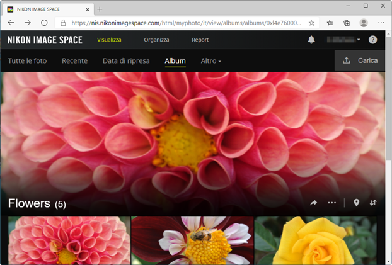Open browser collections icon

[x=347, y=23]
